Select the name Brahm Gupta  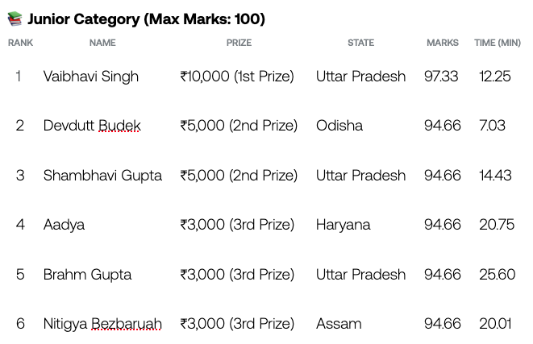point(87,275)
